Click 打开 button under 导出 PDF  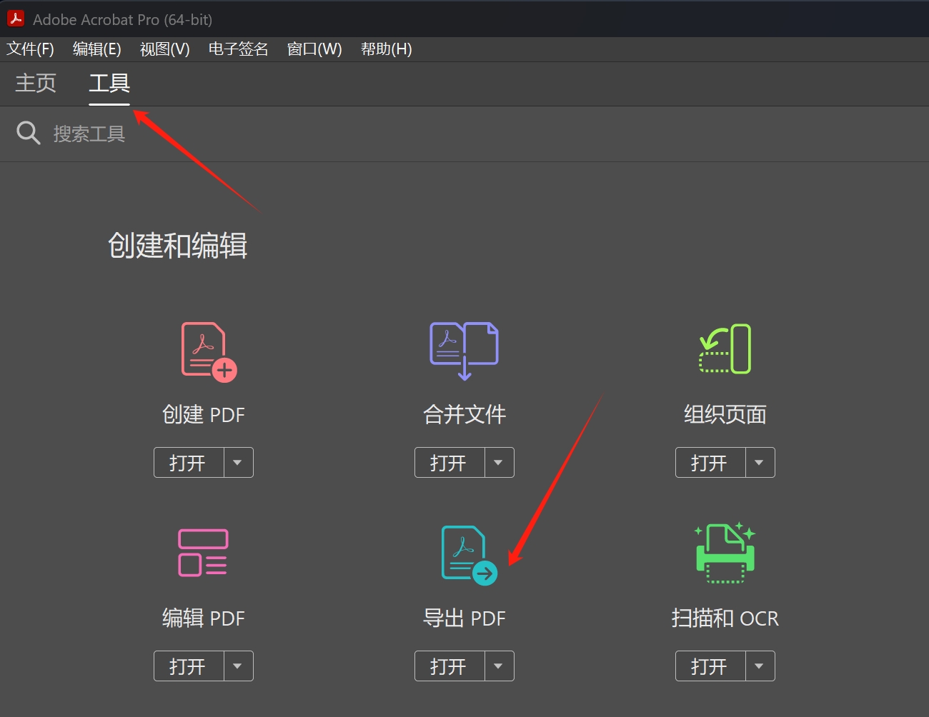[x=449, y=666]
